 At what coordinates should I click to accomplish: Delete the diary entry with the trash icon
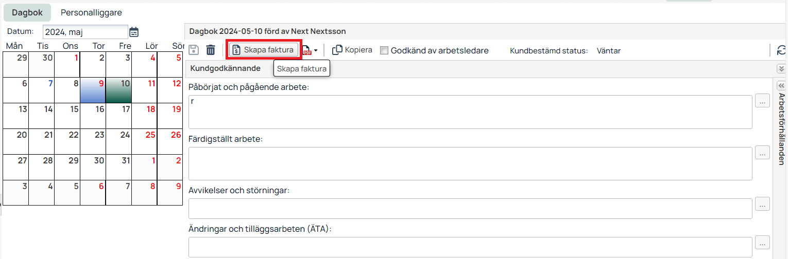click(x=211, y=50)
